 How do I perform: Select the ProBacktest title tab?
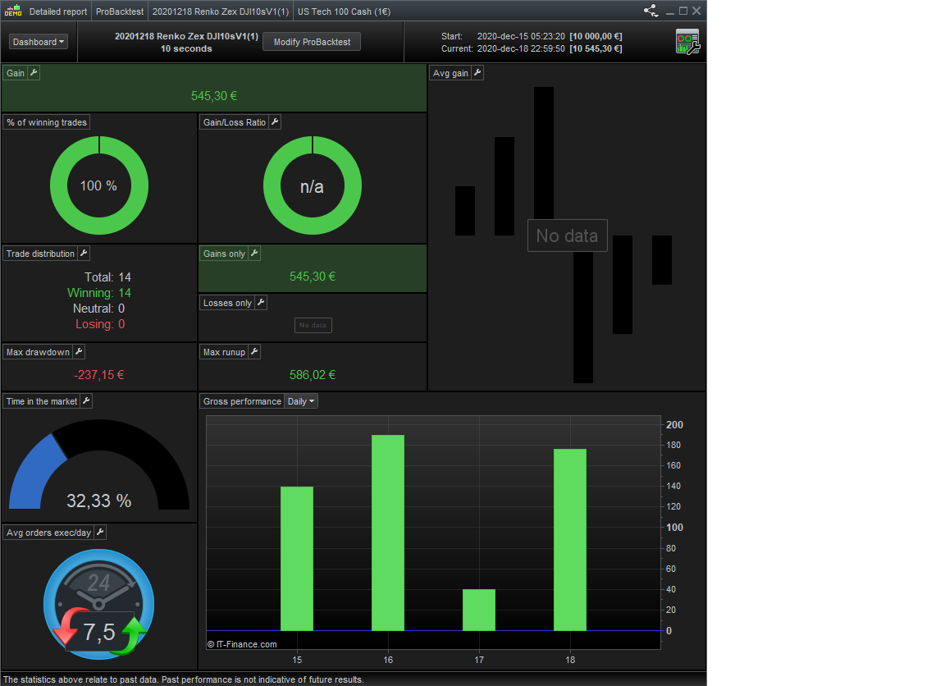(120, 11)
